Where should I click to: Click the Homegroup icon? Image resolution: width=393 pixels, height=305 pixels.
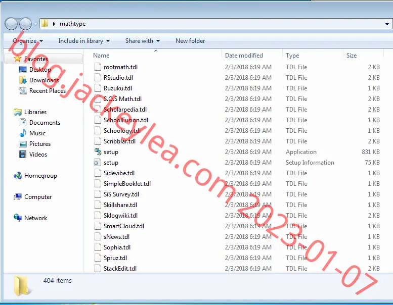pyautogui.click(x=18, y=176)
